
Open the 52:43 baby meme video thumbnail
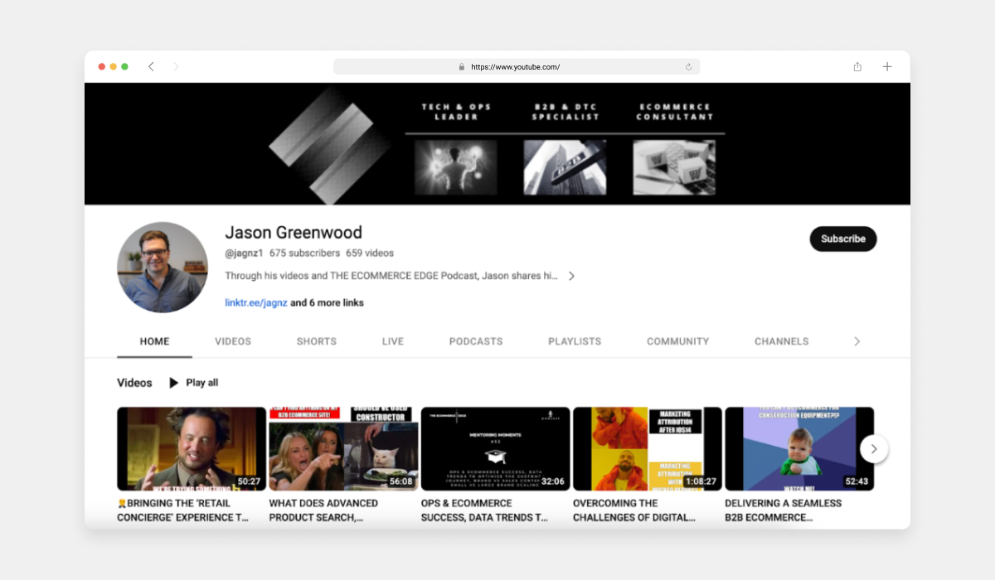pyautogui.click(x=799, y=448)
